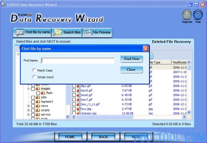Click the Find Next button
The height and width of the screenshot is (143, 207).
click(132, 59)
